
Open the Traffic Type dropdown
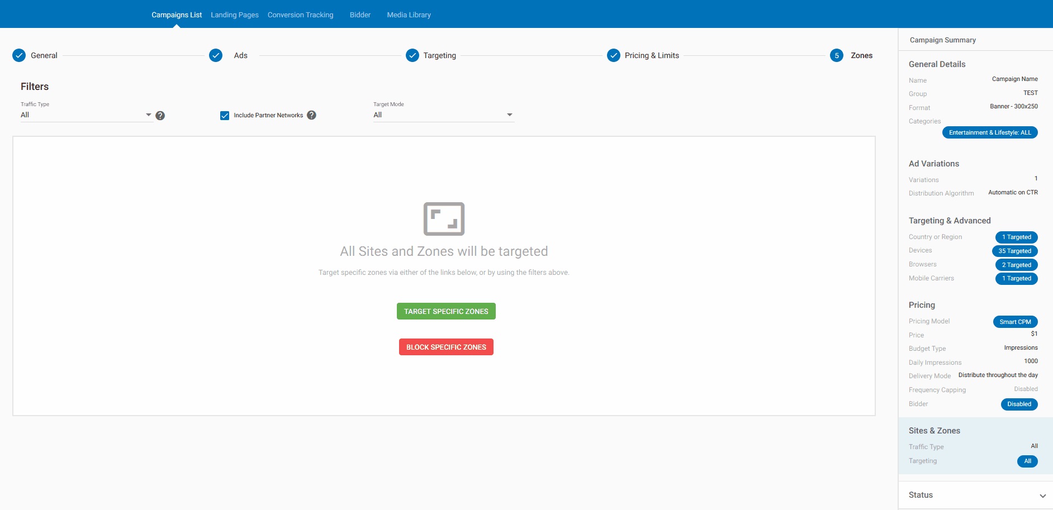pyautogui.click(x=86, y=115)
